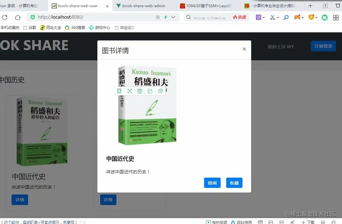Click the search magnifier icon
Image resolution: width=342 pixels, height=224 pixels.
(x=188, y=17)
